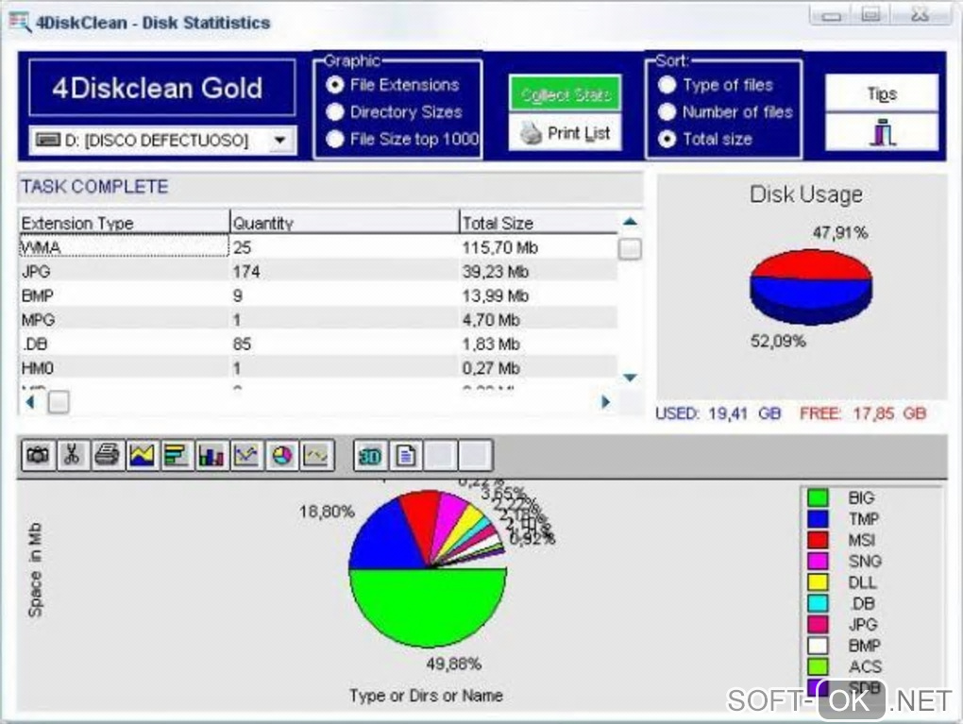The height and width of the screenshot is (724, 963).
Task: Switch chart to pie chart
Action: click(x=281, y=456)
